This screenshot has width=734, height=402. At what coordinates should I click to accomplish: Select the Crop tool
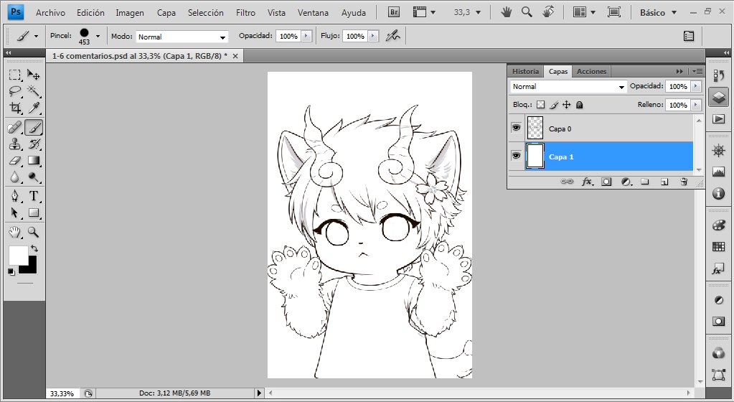(x=15, y=108)
